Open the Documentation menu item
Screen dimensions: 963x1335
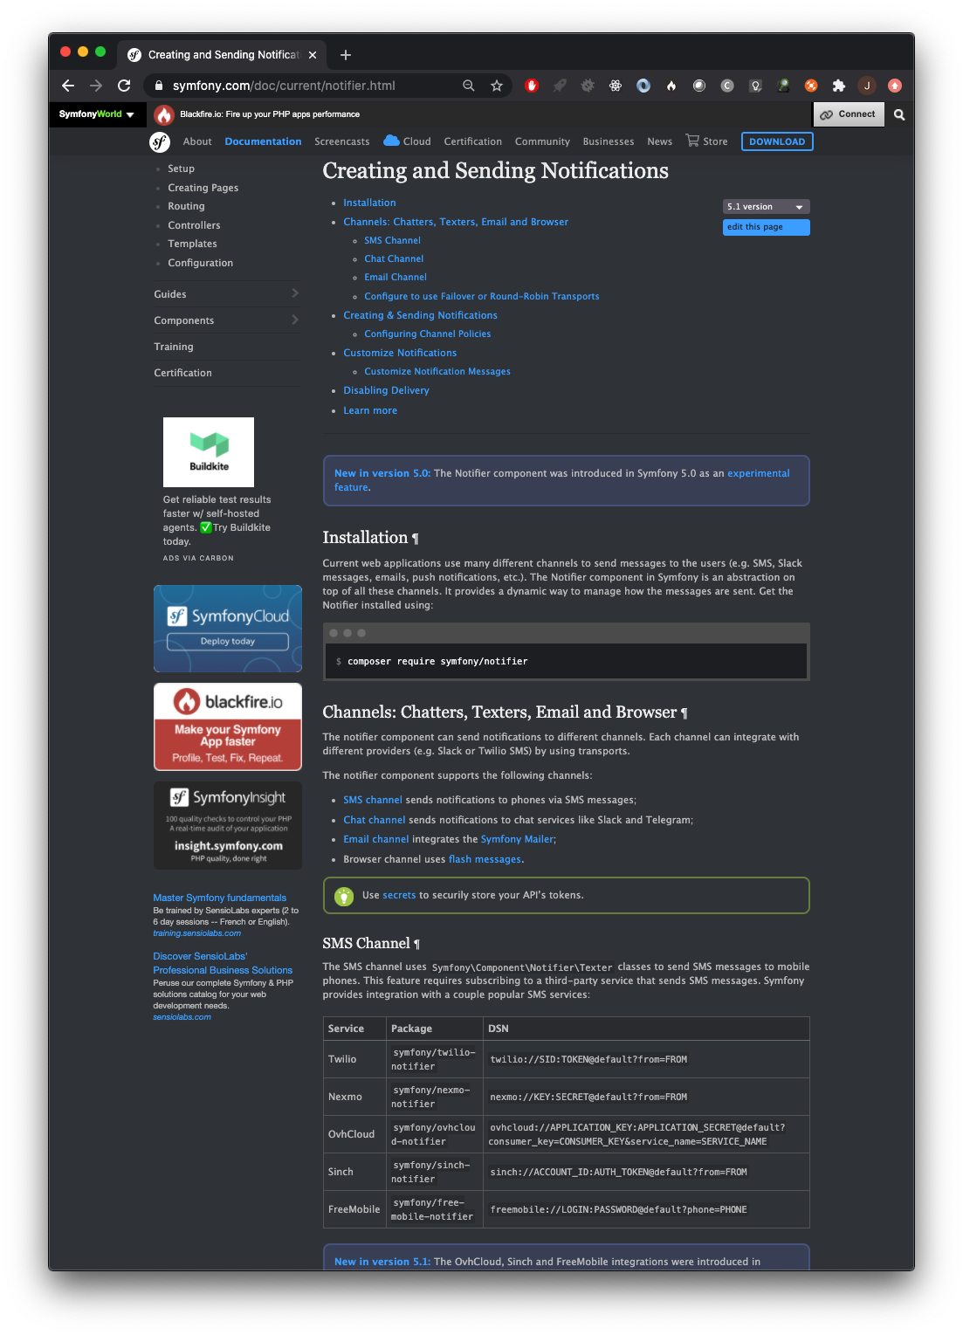(x=263, y=141)
